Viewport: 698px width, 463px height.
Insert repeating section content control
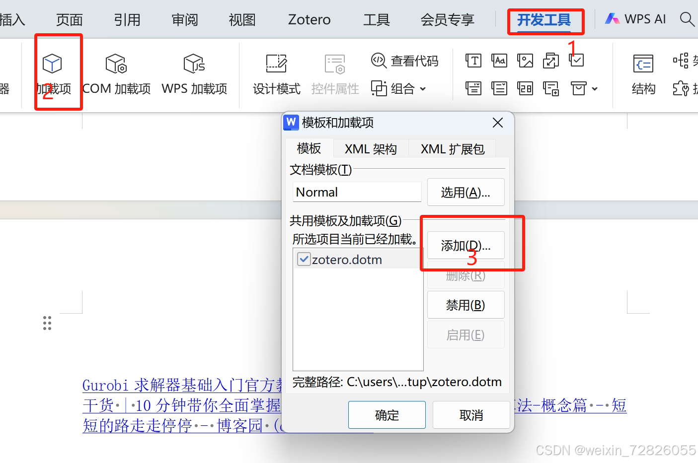[x=551, y=88]
